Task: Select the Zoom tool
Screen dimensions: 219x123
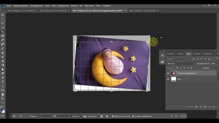Action: pos(2,99)
